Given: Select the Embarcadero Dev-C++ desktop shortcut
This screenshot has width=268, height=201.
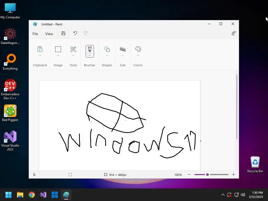Looking at the screenshot, I should tap(10, 89).
